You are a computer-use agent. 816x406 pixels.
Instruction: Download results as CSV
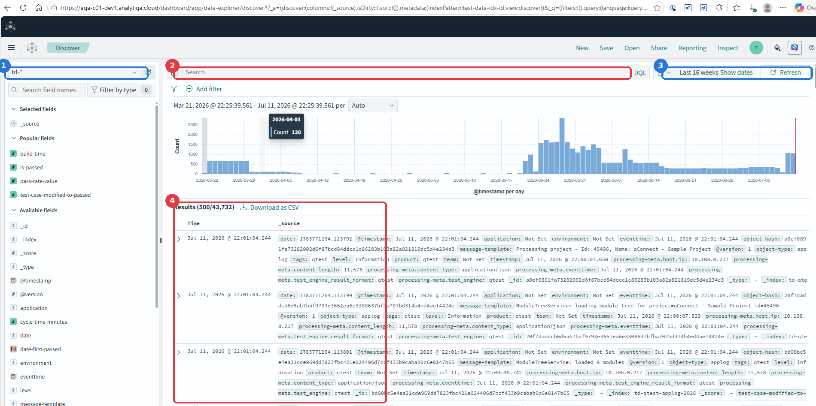point(269,208)
